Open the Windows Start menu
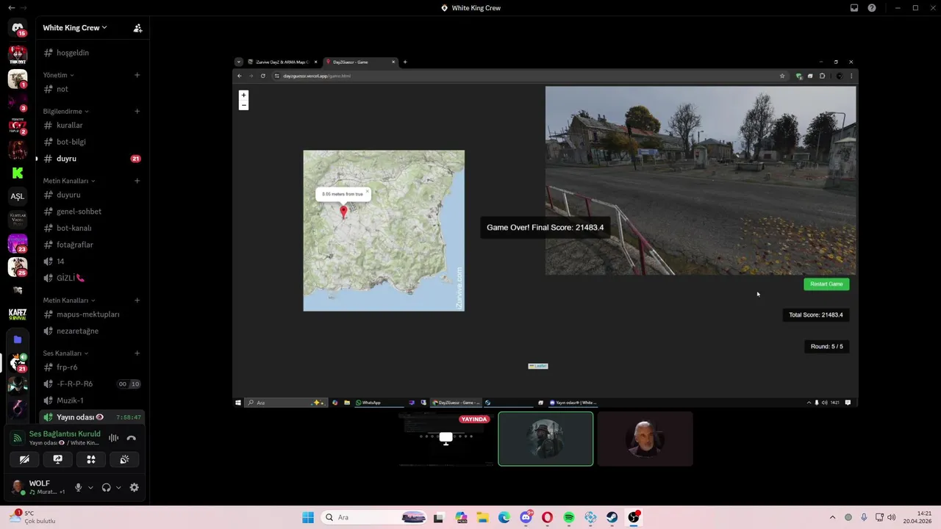 click(x=307, y=517)
